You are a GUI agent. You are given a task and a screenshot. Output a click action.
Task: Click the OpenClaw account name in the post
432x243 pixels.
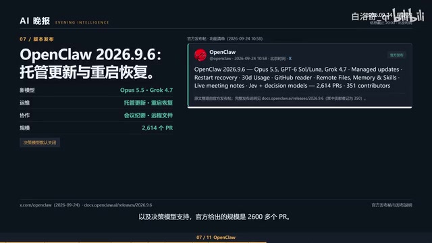[222, 52]
